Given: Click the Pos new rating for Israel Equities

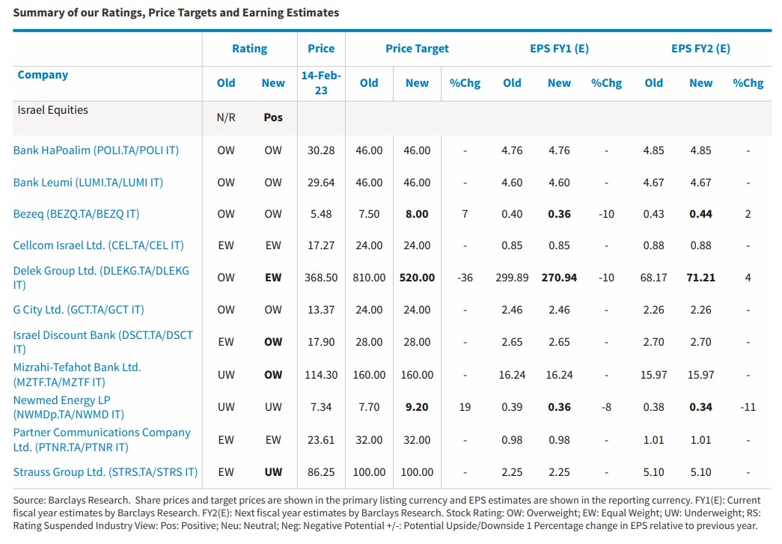Looking at the screenshot, I should pos(273,117).
